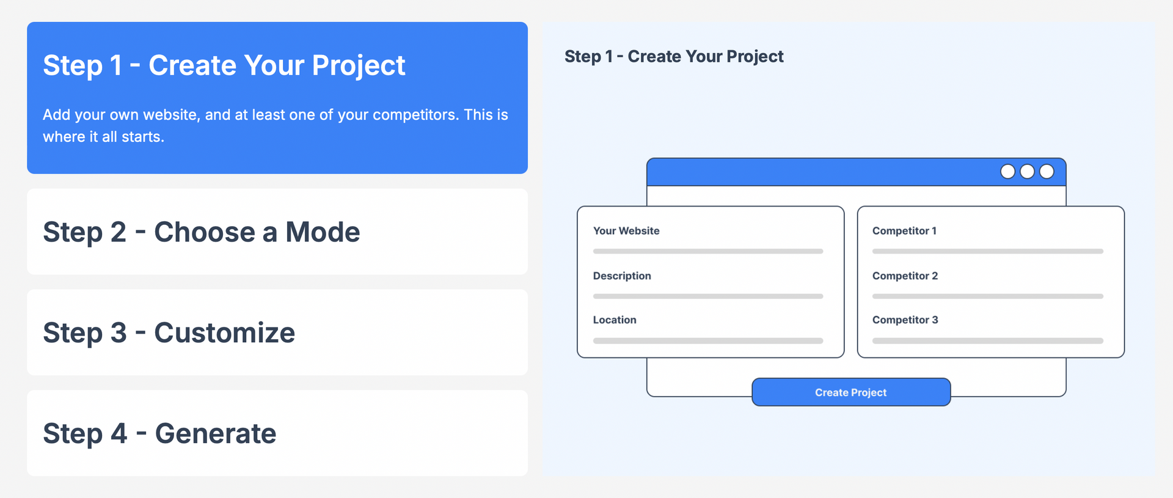Select the Step 1 - Create Your Project tab

[x=277, y=98]
